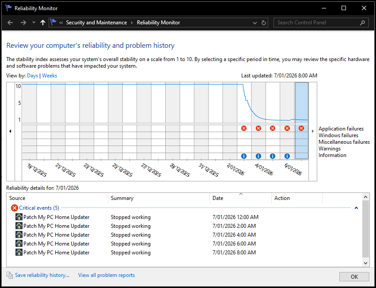Open recent locations dropdown beside Forward arrow

[34, 23]
